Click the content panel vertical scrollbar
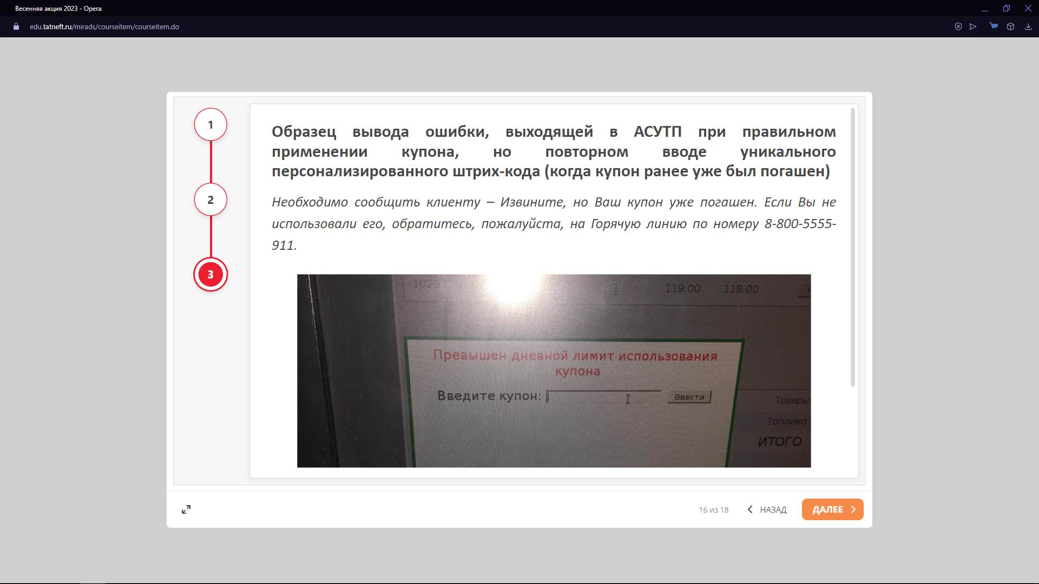This screenshot has height=584, width=1039. coord(853,247)
